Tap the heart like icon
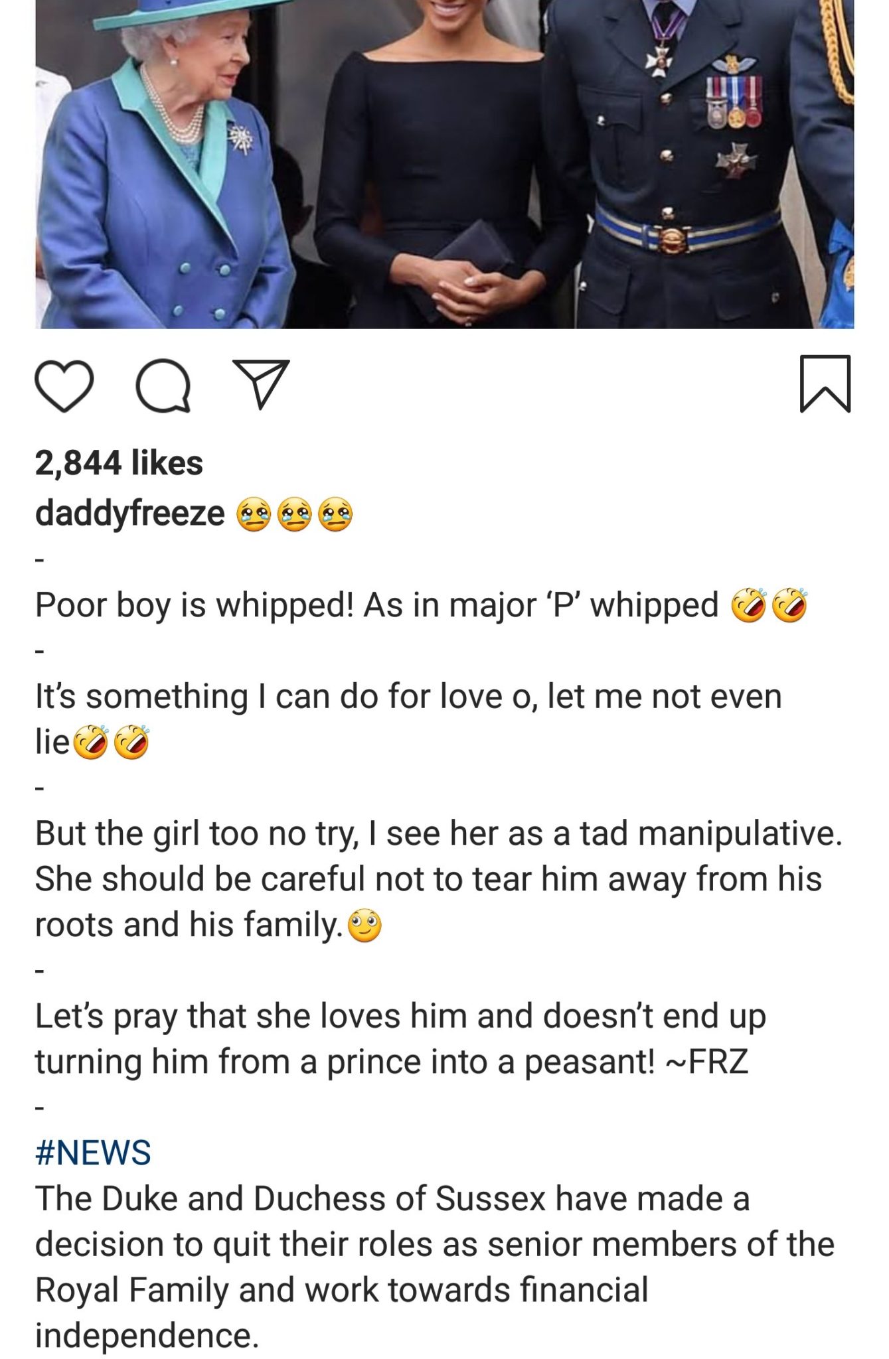The width and height of the screenshot is (889, 1359). coord(63,386)
